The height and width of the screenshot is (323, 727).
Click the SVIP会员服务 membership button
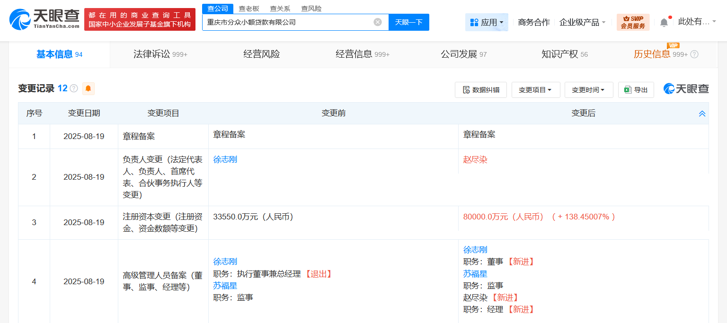tap(633, 22)
